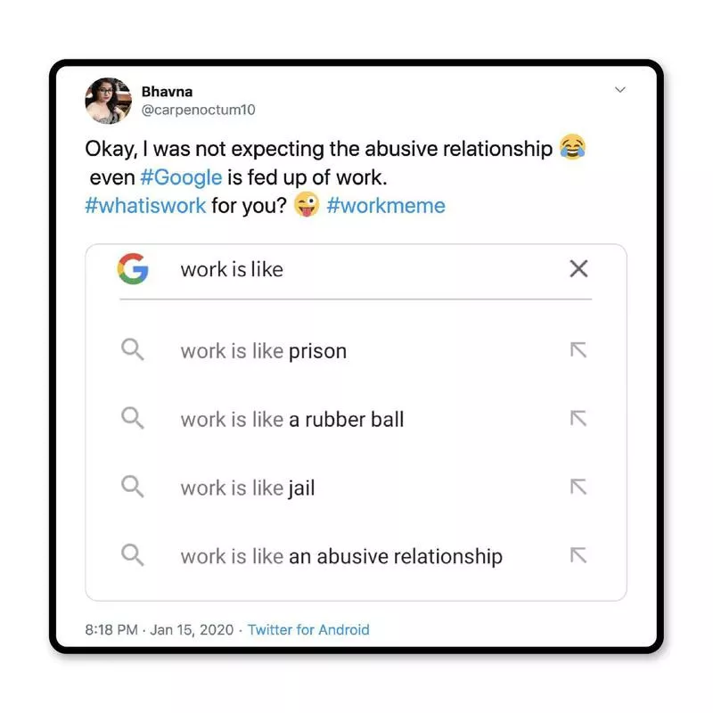Click the search icon for 'work is like a rubber ball'
Image resolution: width=713 pixels, height=713 pixels.
133,419
